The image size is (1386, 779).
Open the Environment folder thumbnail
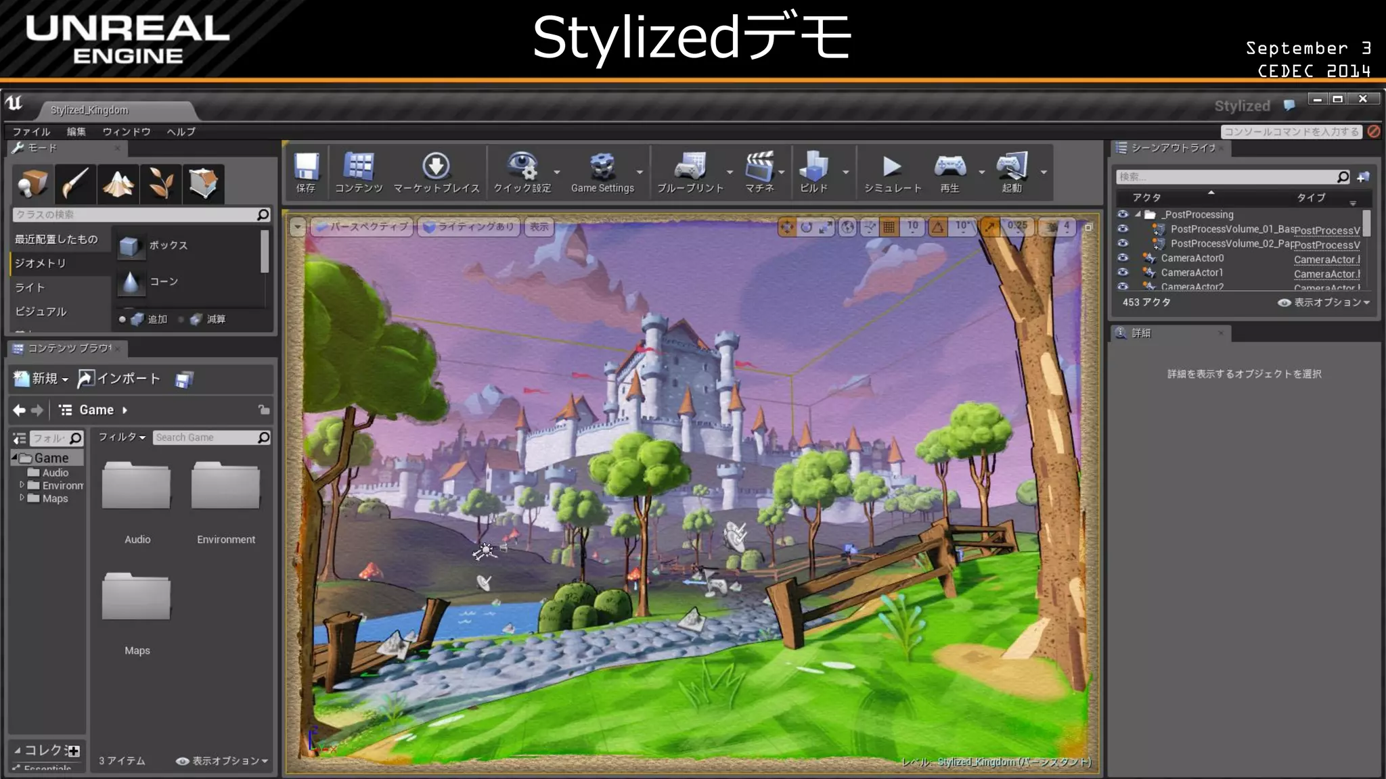click(225, 486)
